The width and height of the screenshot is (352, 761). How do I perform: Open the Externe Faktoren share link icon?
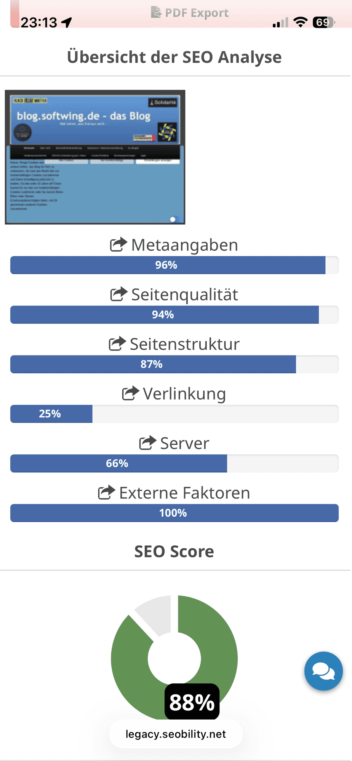(107, 492)
